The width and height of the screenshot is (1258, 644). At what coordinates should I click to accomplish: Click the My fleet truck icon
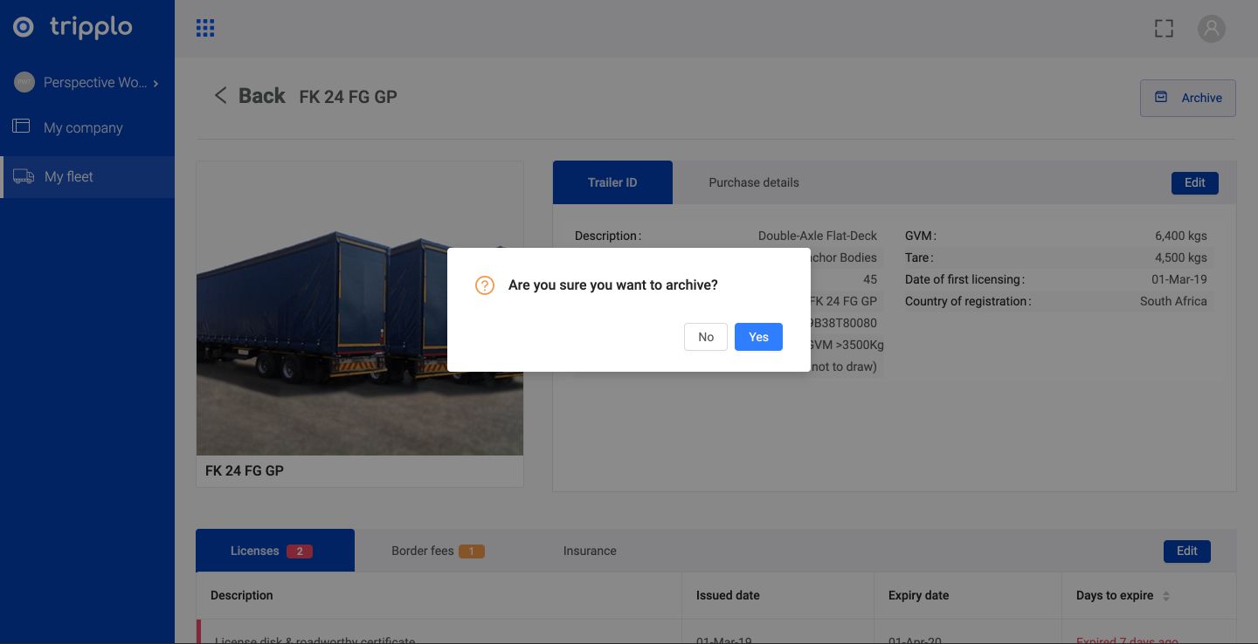click(24, 176)
